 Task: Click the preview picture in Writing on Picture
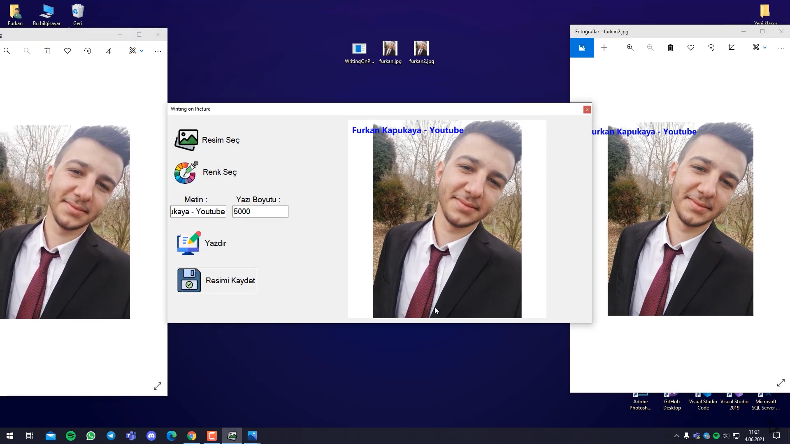click(447, 219)
